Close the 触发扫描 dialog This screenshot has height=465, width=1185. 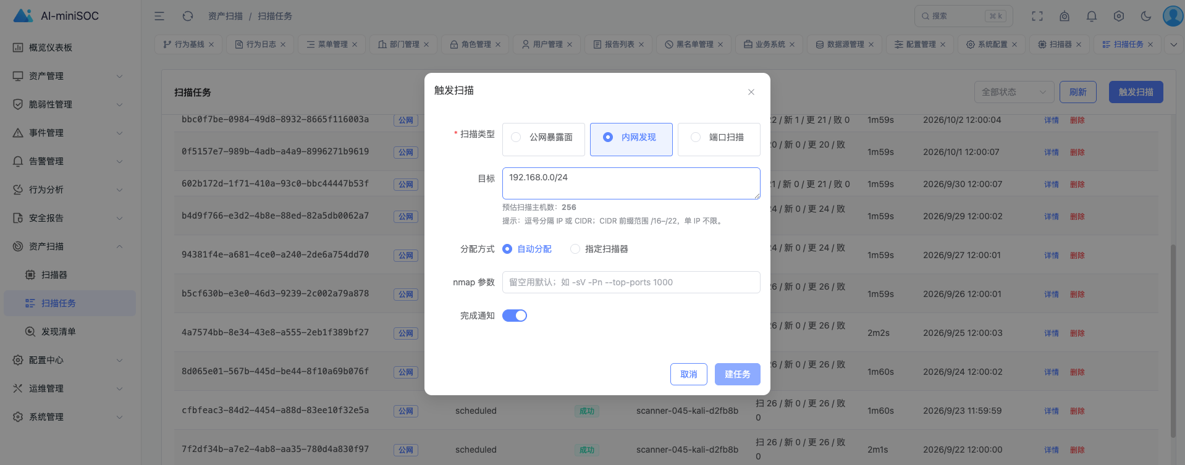(x=751, y=92)
